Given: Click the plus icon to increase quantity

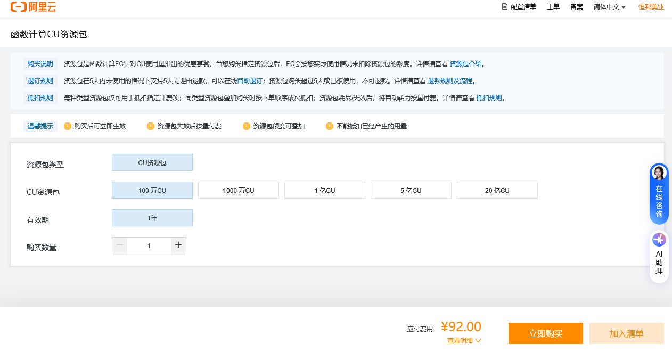Looking at the screenshot, I should 178,245.
